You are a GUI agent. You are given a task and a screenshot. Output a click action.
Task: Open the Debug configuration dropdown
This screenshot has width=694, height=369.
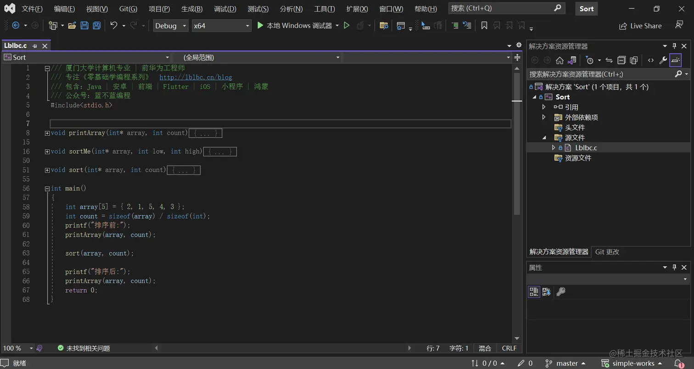(x=171, y=26)
